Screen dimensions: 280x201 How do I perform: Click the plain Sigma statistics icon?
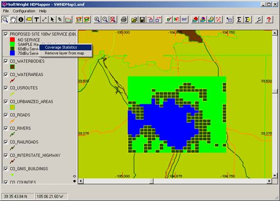point(239,19)
